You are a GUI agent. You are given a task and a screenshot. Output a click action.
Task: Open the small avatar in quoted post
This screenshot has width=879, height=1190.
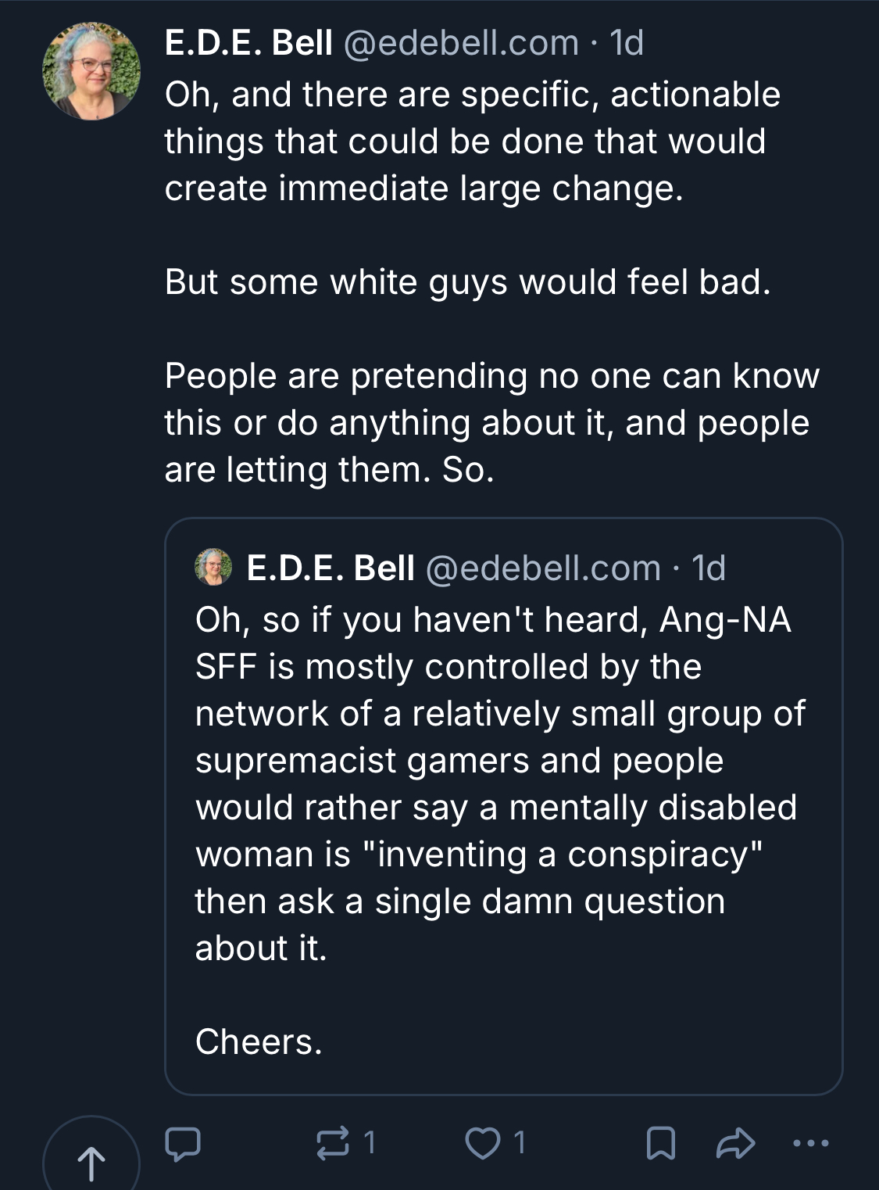coord(213,568)
